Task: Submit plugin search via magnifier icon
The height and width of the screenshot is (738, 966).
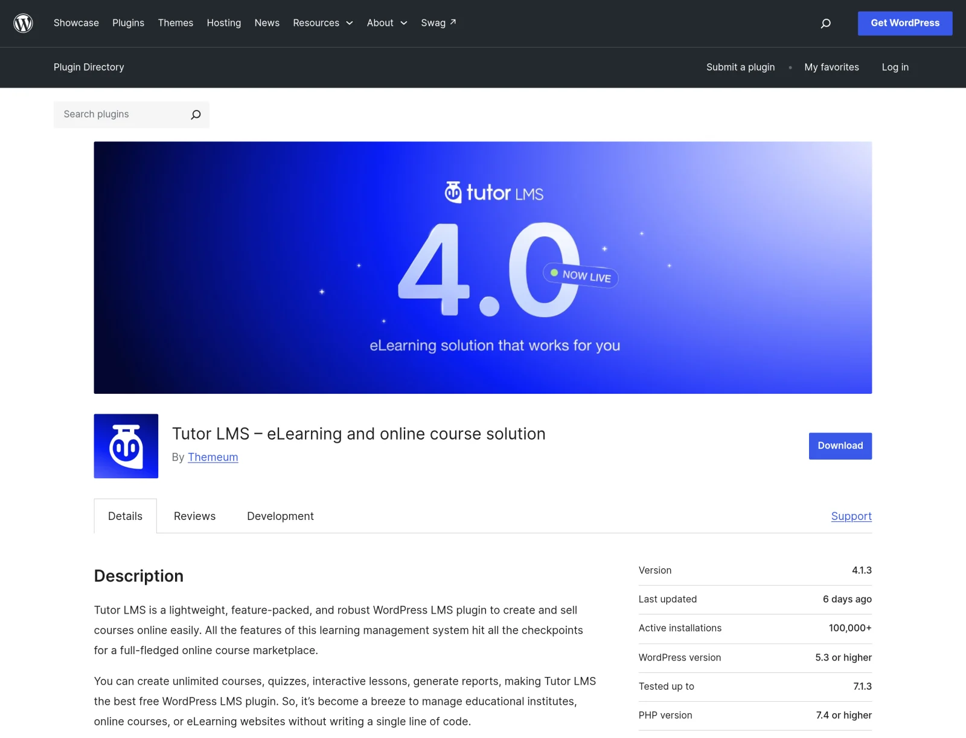Action: (196, 115)
